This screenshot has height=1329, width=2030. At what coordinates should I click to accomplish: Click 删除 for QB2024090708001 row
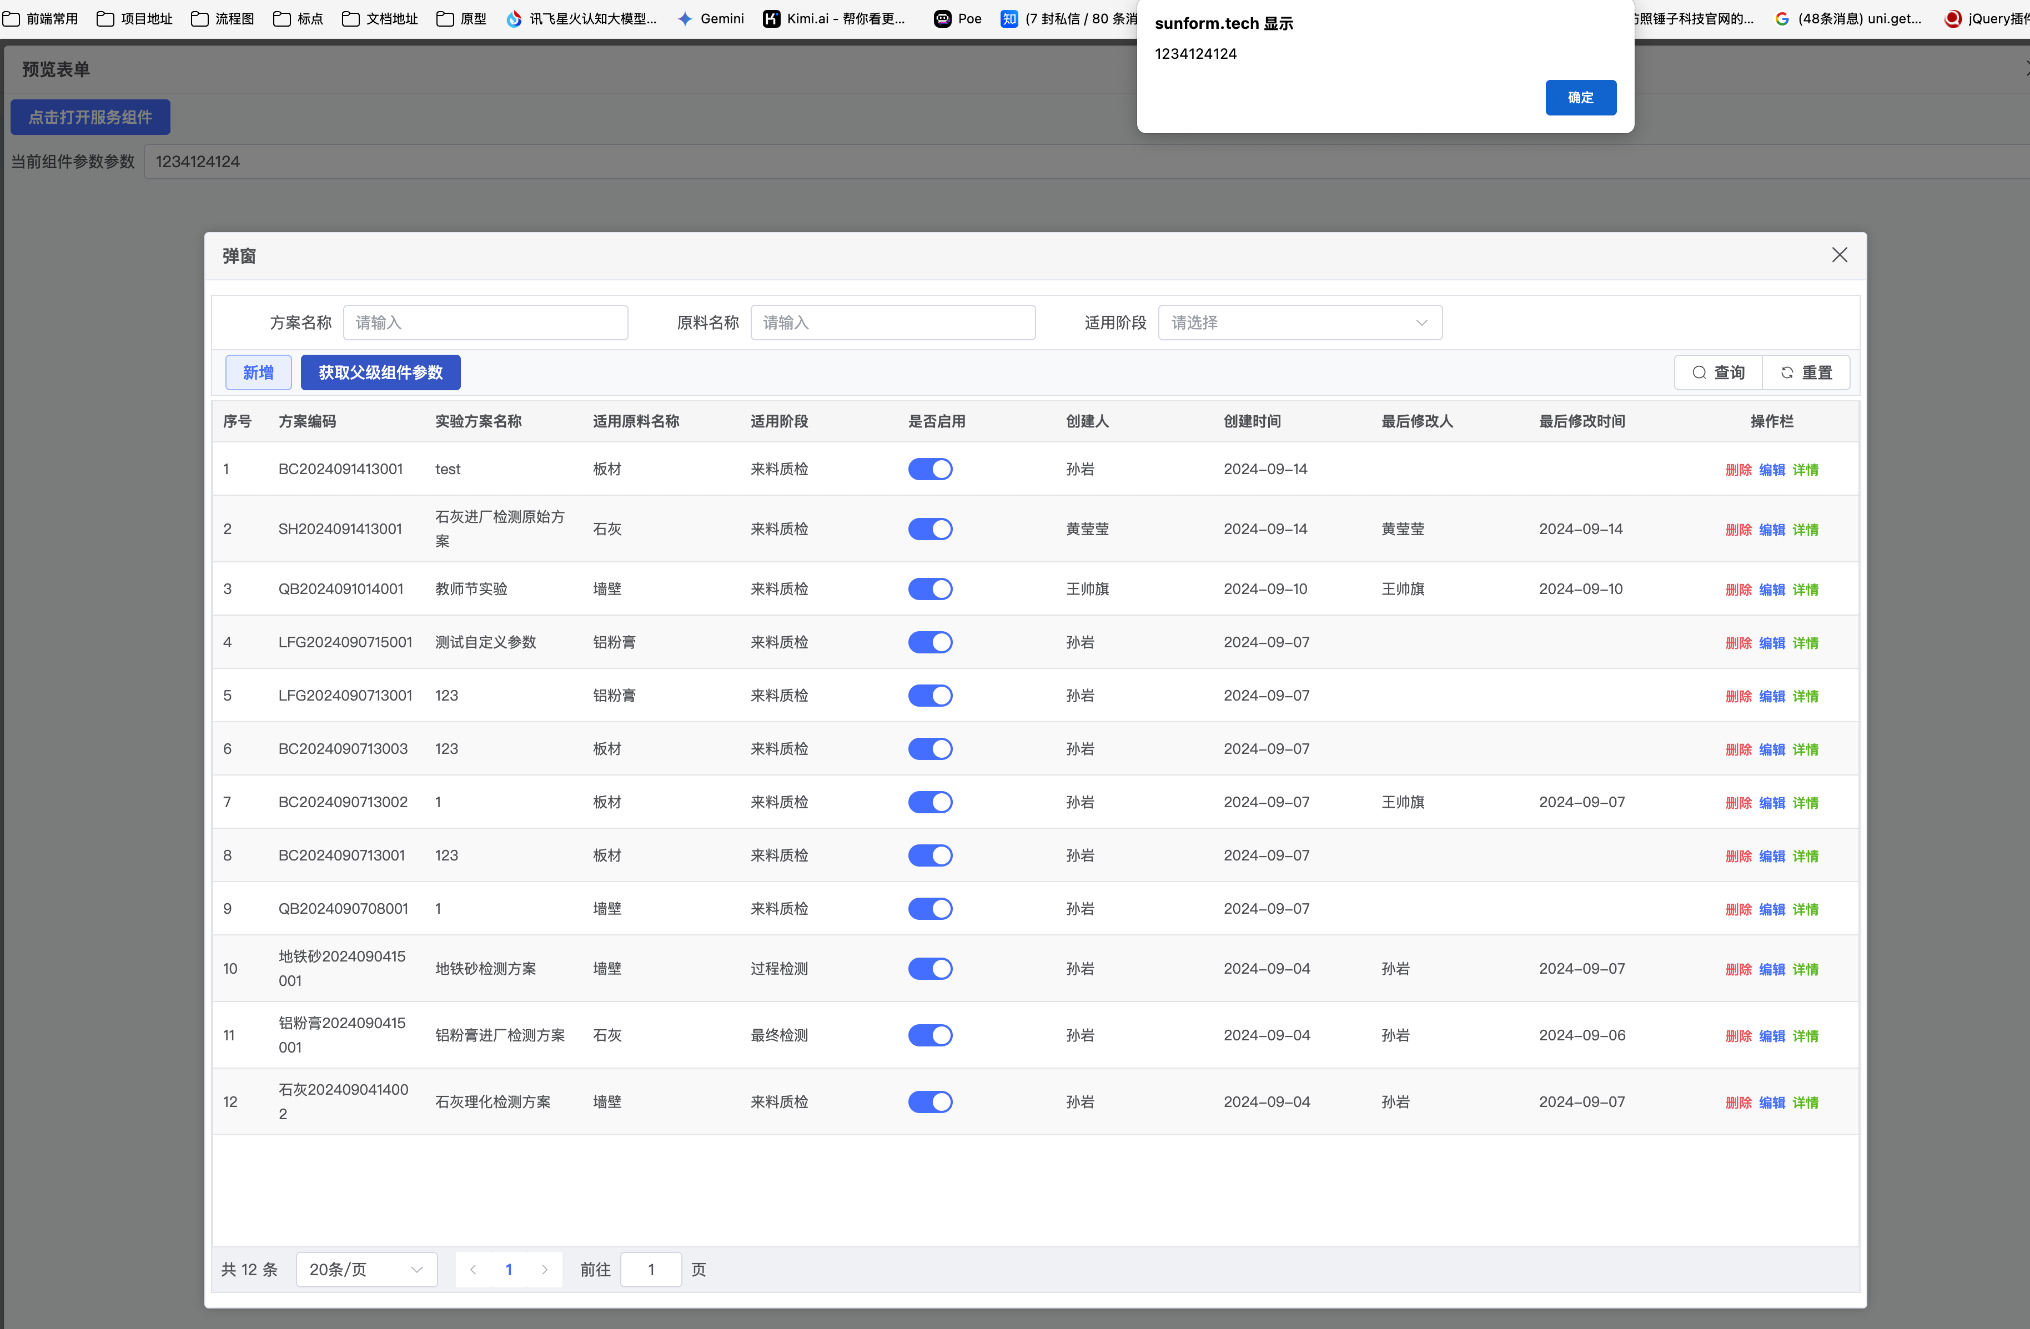tap(1738, 909)
